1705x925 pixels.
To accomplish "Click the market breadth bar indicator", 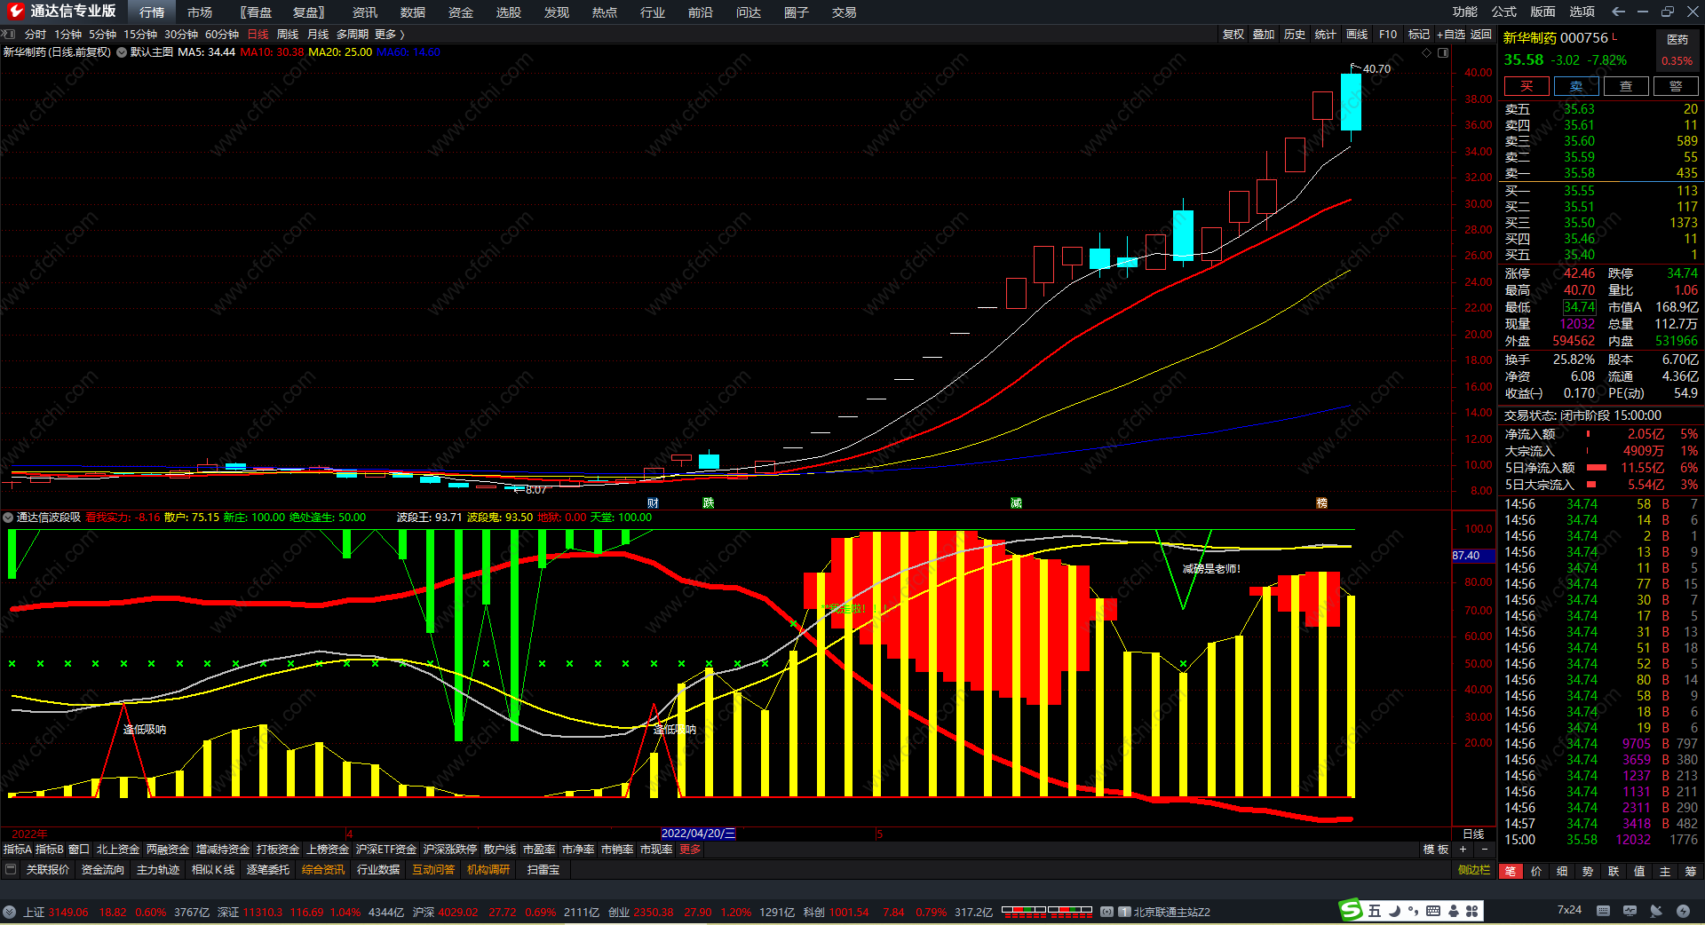I will point(1047,911).
